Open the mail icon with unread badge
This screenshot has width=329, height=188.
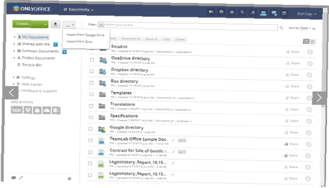[263, 13]
